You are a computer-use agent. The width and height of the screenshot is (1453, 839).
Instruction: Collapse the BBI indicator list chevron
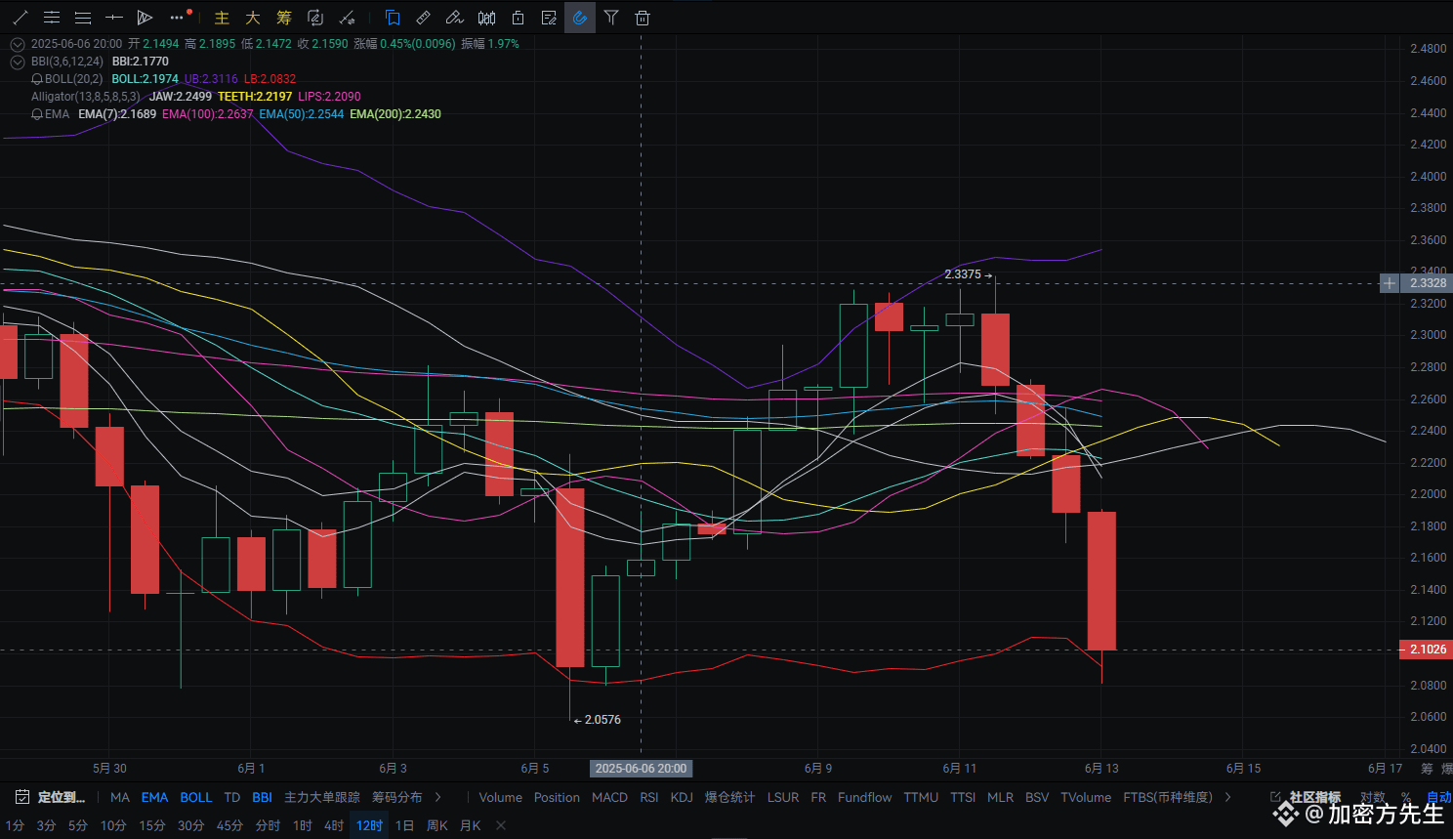(x=18, y=62)
